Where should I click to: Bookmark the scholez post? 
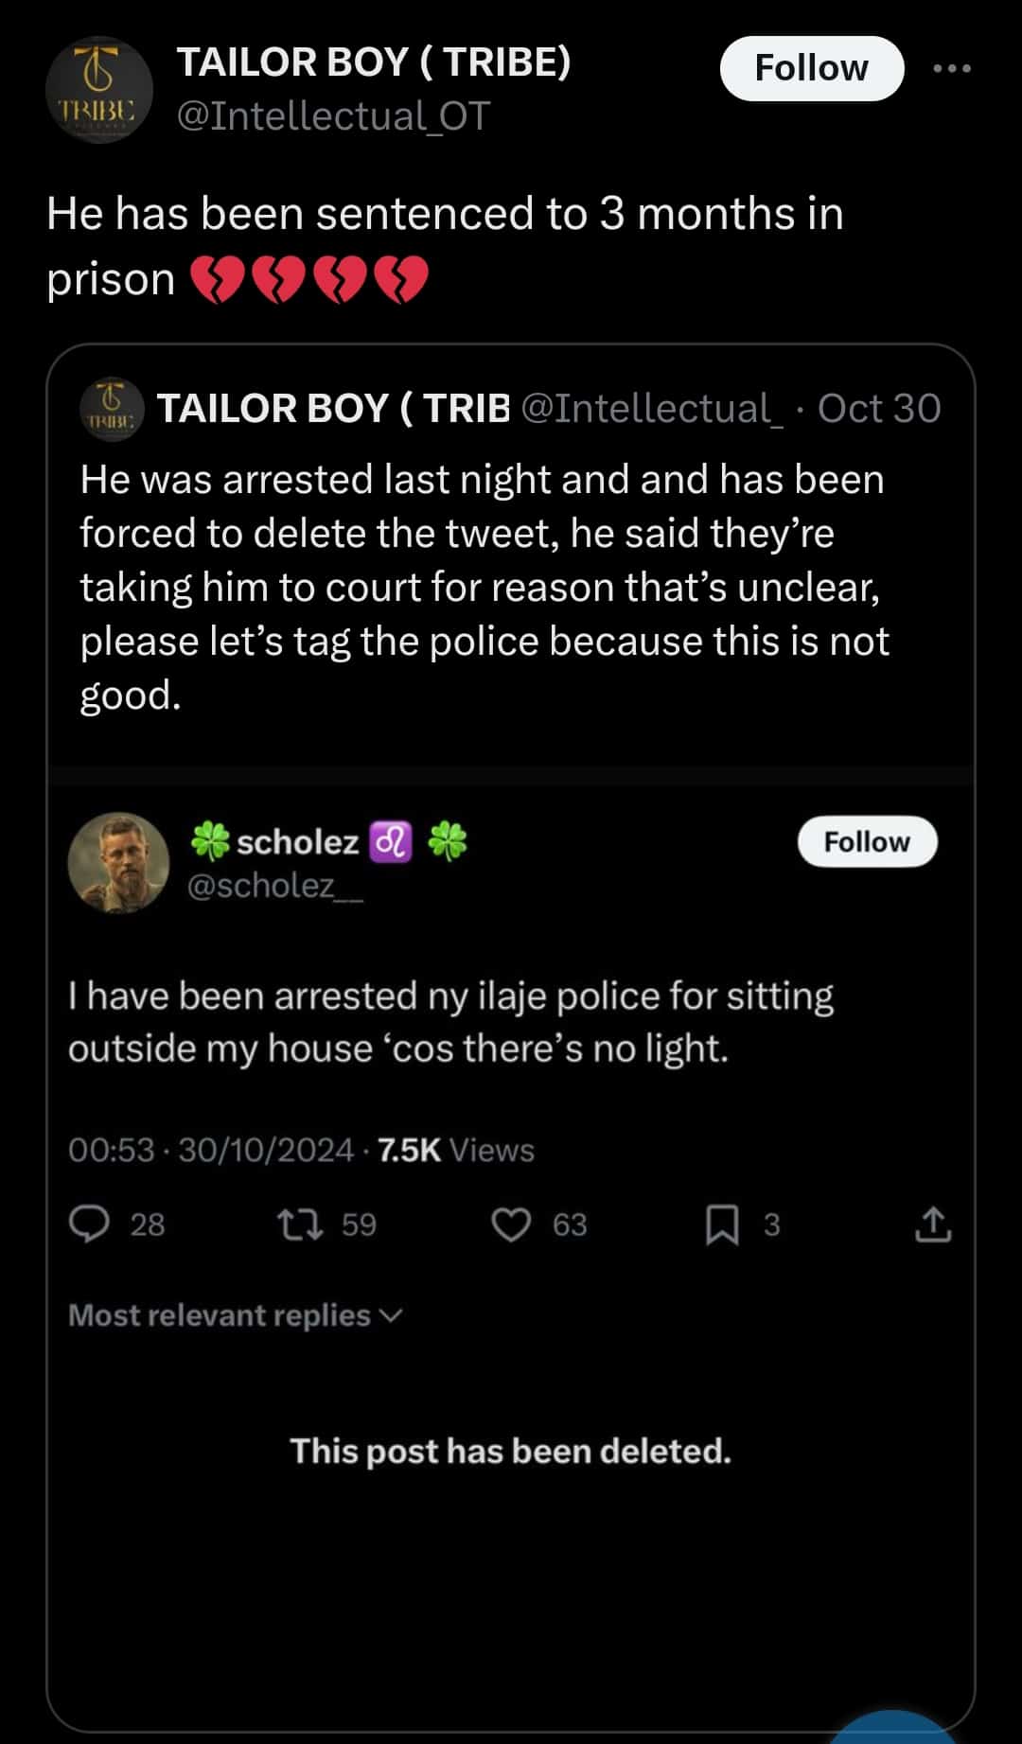723,1224
